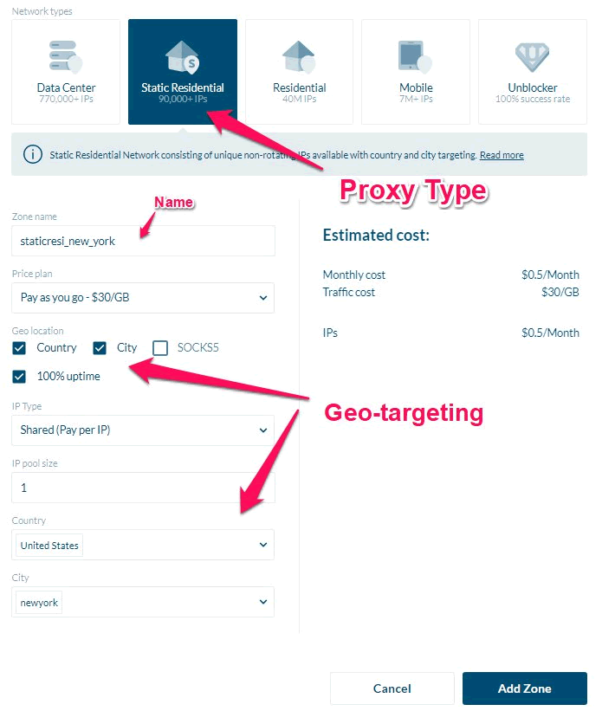
Task: Cancel the zone creation
Action: (x=392, y=688)
